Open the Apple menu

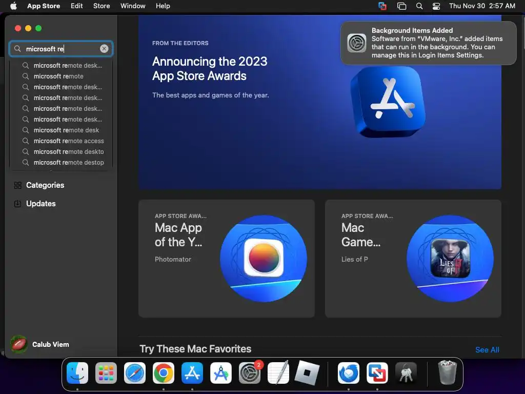(x=13, y=6)
